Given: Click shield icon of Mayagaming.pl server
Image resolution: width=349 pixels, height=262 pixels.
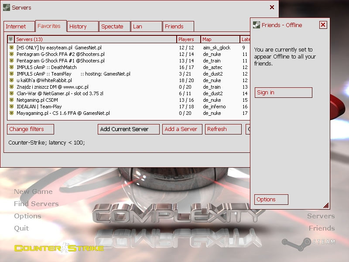Looking at the screenshot, I should pos(12,113).
